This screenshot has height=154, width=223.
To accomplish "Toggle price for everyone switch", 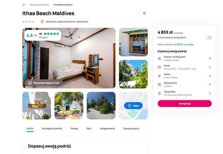I will click(x=208, y=37).
